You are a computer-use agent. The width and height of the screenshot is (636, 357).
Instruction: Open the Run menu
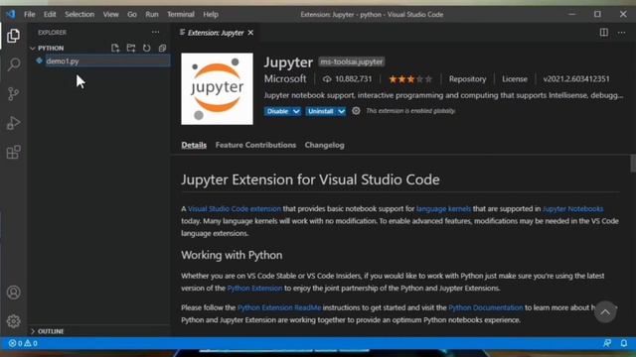click(152, 14)
